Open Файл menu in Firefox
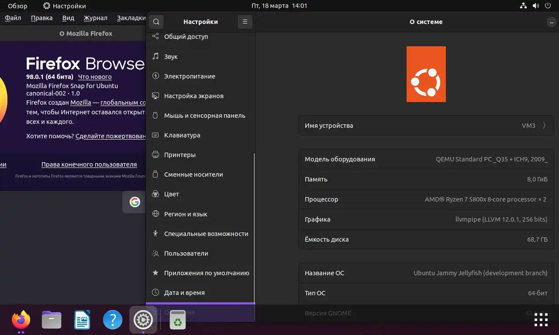Image resolution: width=559 pixels, height=335 pixels. coord(13,18)
